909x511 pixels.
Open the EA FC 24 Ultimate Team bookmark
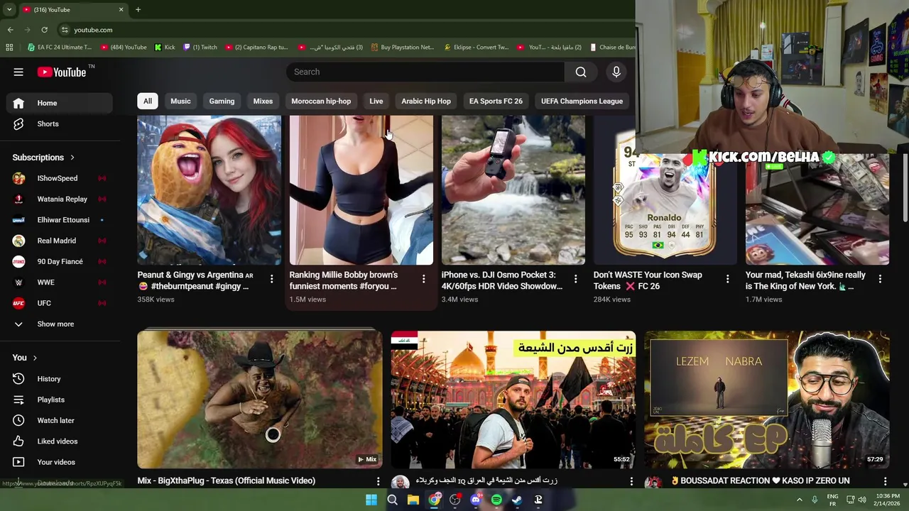click(60, 48)
